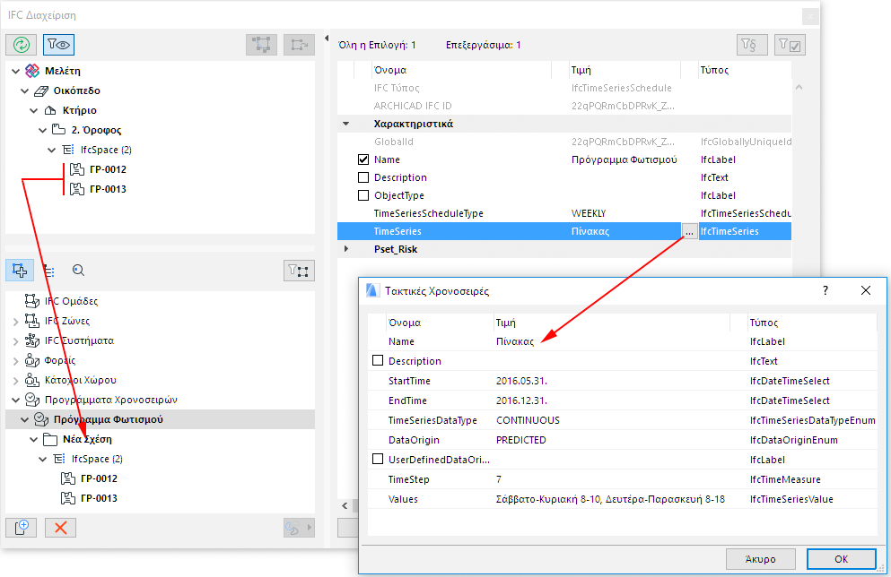Image resolution: width=891 pixels, height=577 pixels.
Task: Collapse the upper IfcSpace (2) node
Action: (x=52, y=151)
